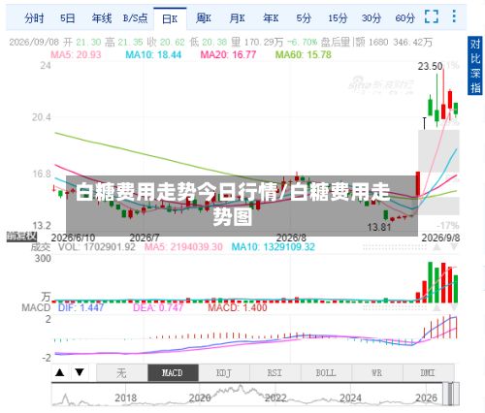Switch to 月K monthly candles
Image resolution: width=485 pixels, height=413 pixels.
point(237,18)
